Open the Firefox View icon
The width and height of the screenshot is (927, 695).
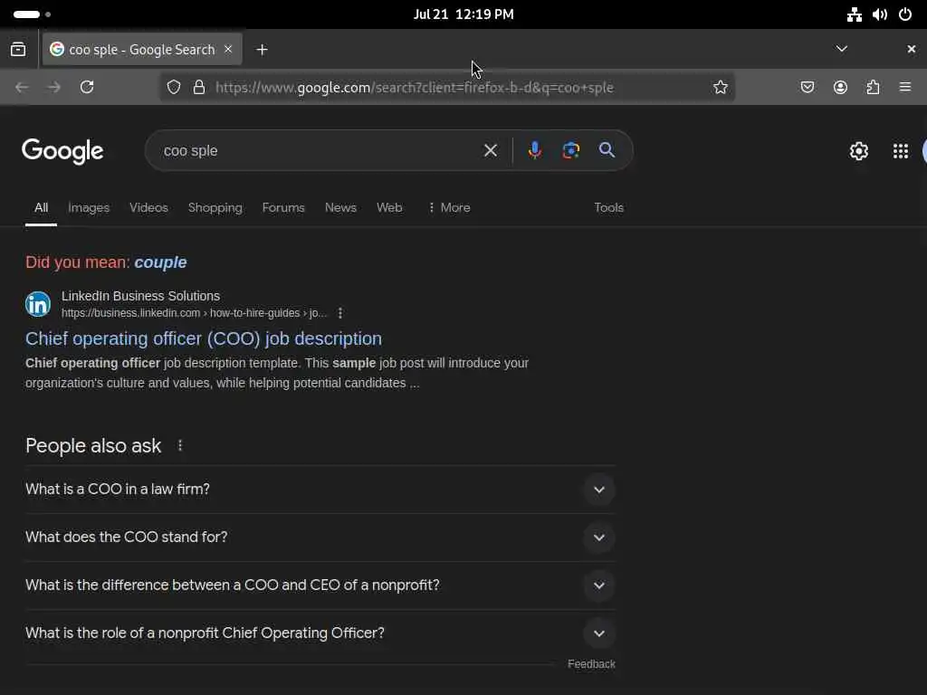[18, 50]
